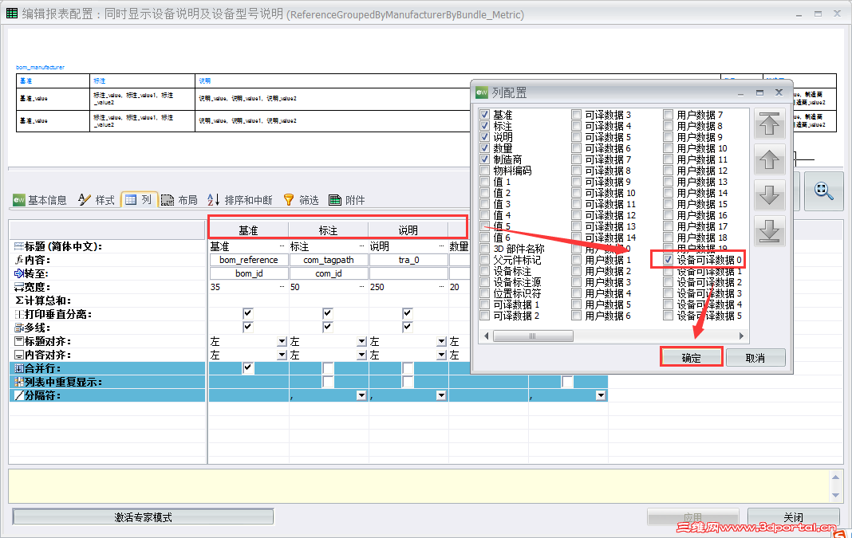Open the 分隔符 dropdown for 说明 column
This screenshot has height=538, width=852.
(x=442, y=395)
